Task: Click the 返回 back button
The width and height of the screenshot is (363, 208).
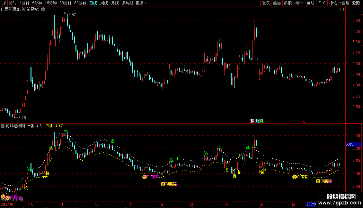Action: pos(356,3)
